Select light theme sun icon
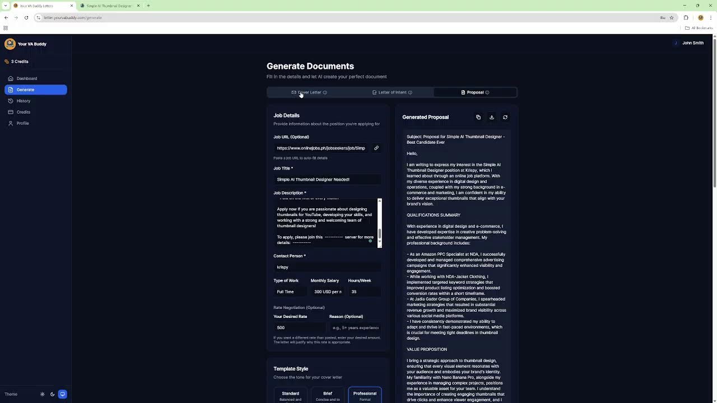717x403 pixels. coord(42,394)
